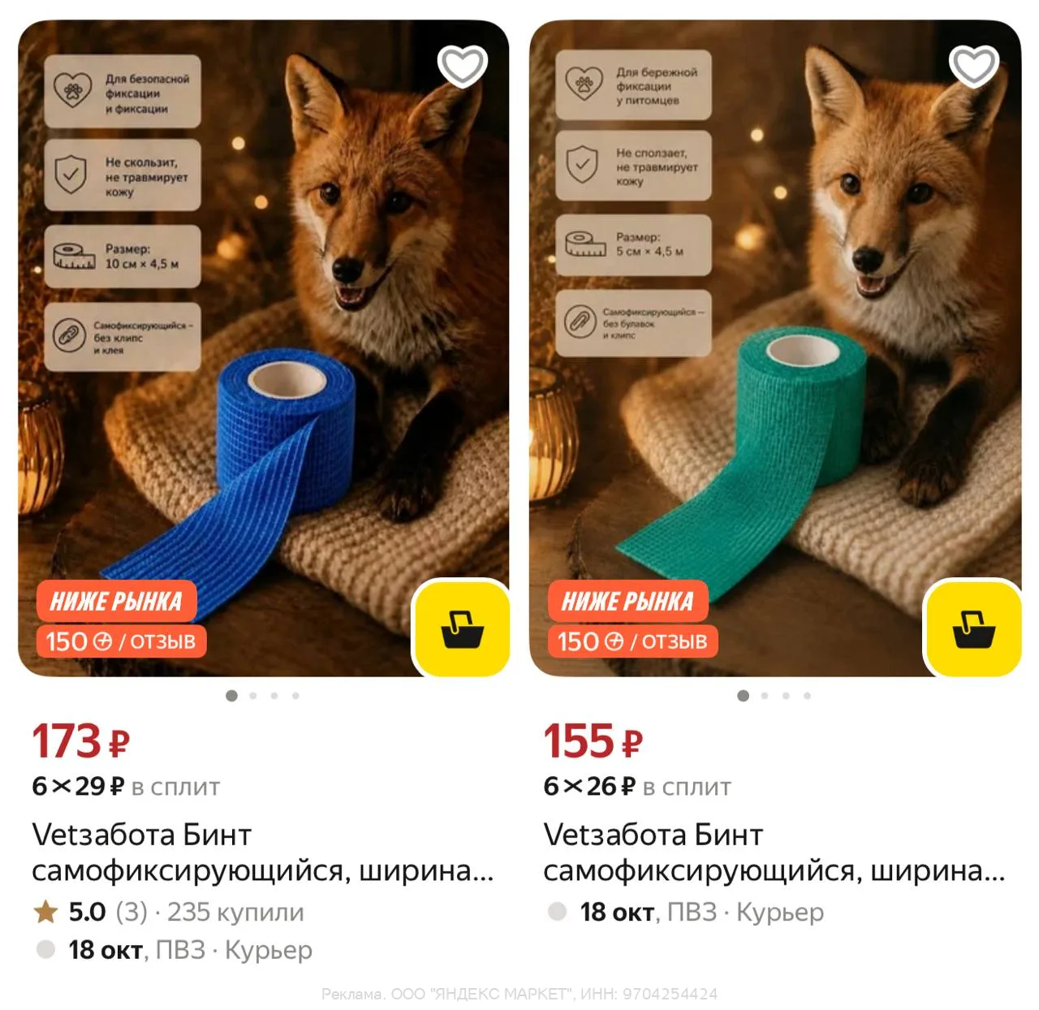Select second carousel dot under green bandage image
Image resolution: width=1039 pixels, height=1010 pixels.
pos(765,696)
